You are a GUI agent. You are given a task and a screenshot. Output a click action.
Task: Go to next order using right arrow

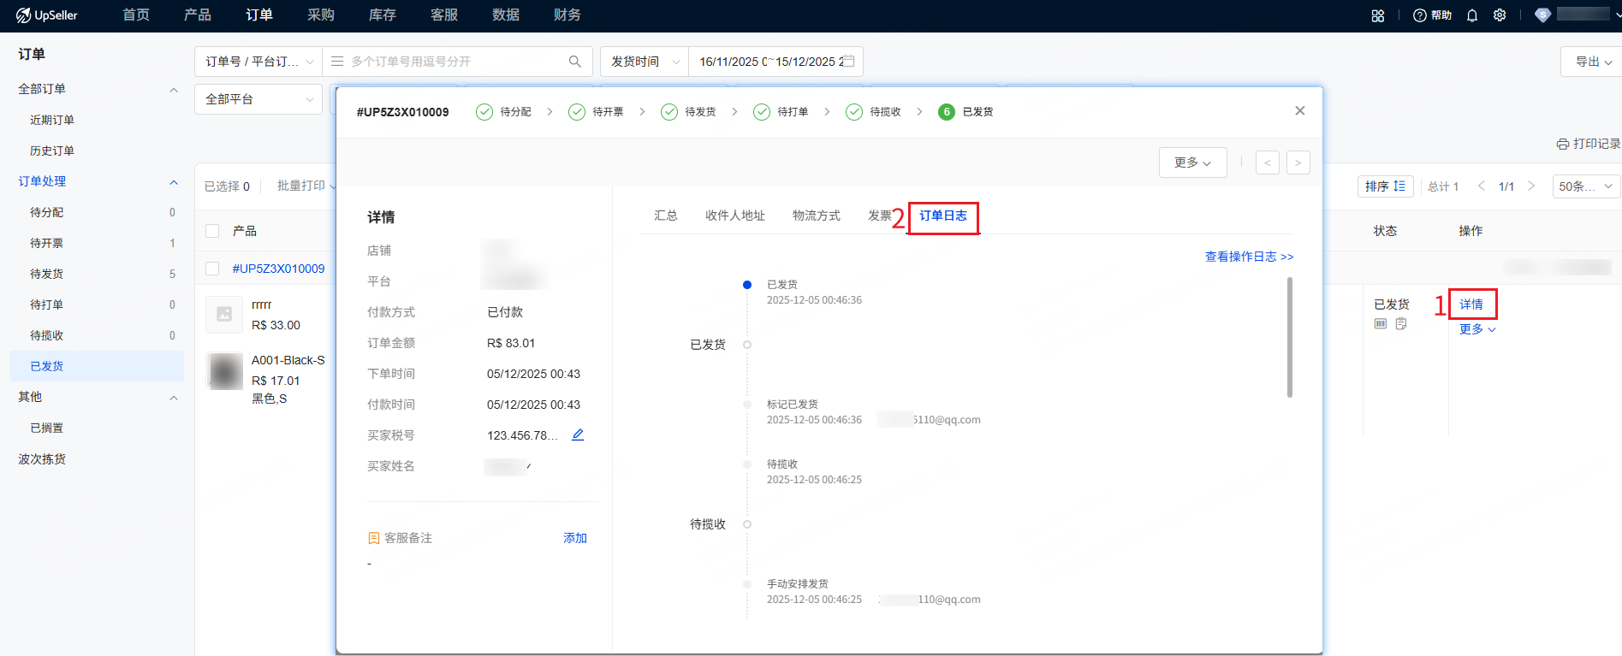click(x=1298, y=163)
